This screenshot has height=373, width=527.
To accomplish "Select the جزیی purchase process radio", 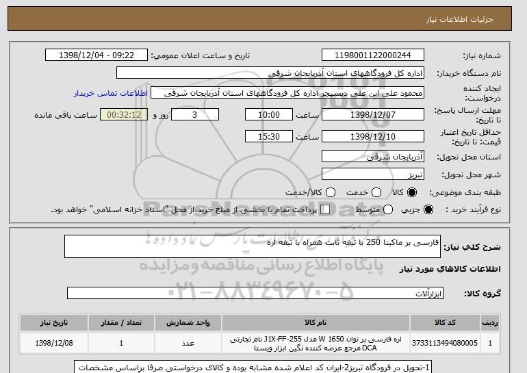I will click(428, 209).
